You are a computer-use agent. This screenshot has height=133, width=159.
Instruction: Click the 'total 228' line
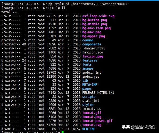(x=10, y=12)
